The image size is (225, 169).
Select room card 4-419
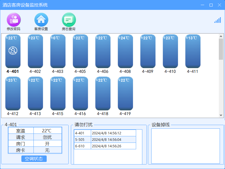pos(125,94)
